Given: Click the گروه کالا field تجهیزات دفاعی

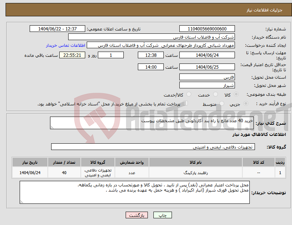Looking at the screenshot, I should [x=153, y=147].
